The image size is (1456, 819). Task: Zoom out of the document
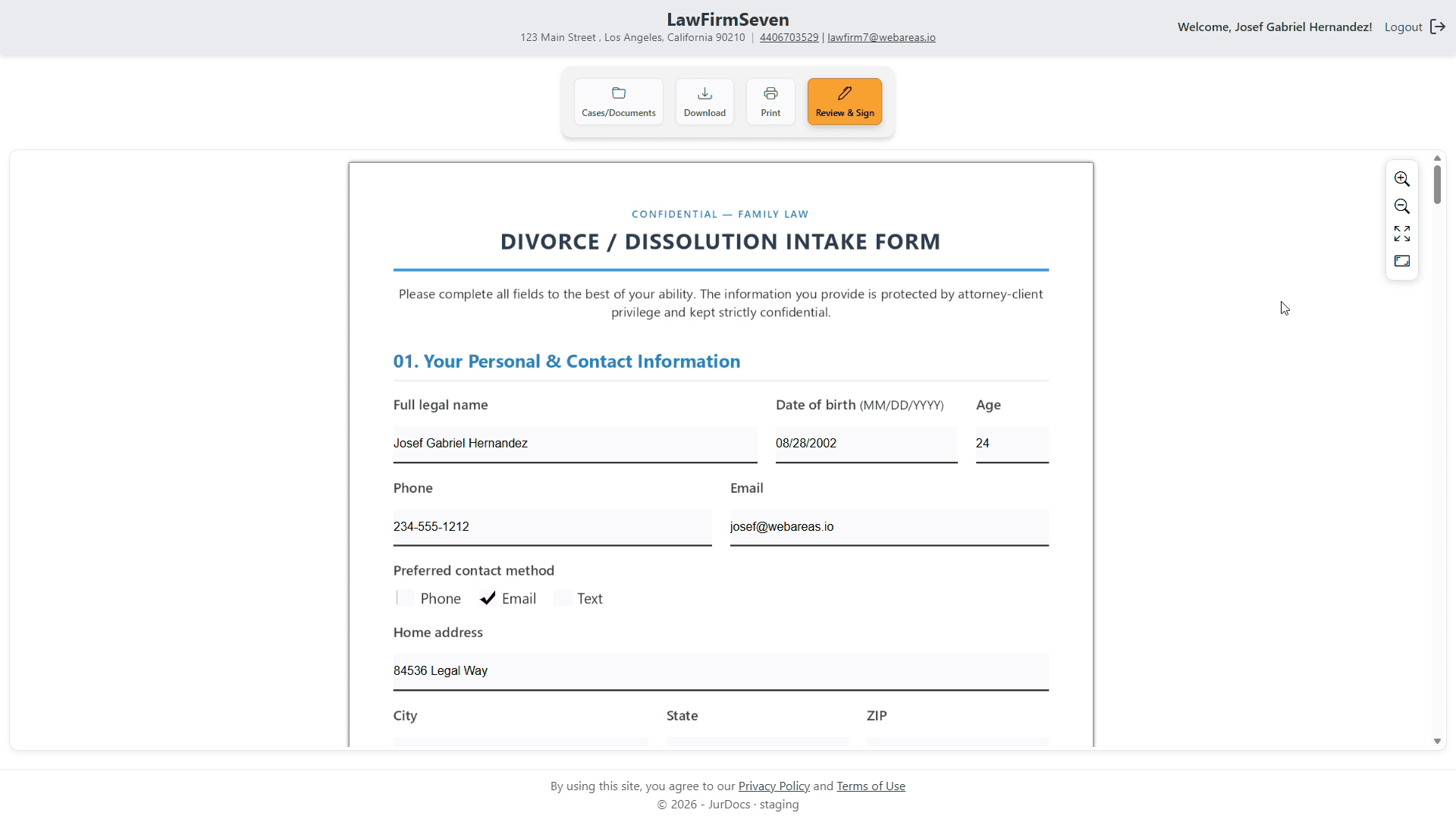click(1401, 206)
